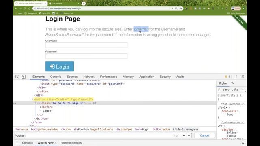Switch to The Internet browser tab

pos(64,4)
